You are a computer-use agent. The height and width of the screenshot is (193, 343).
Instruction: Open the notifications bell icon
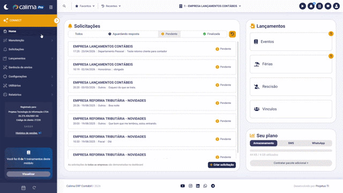pyautogui.click(x=311, y=6)
